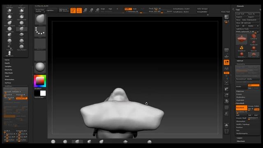Expand the FiberMesh brush section
The image size is (263, 148).
click(x=9, y=73)
